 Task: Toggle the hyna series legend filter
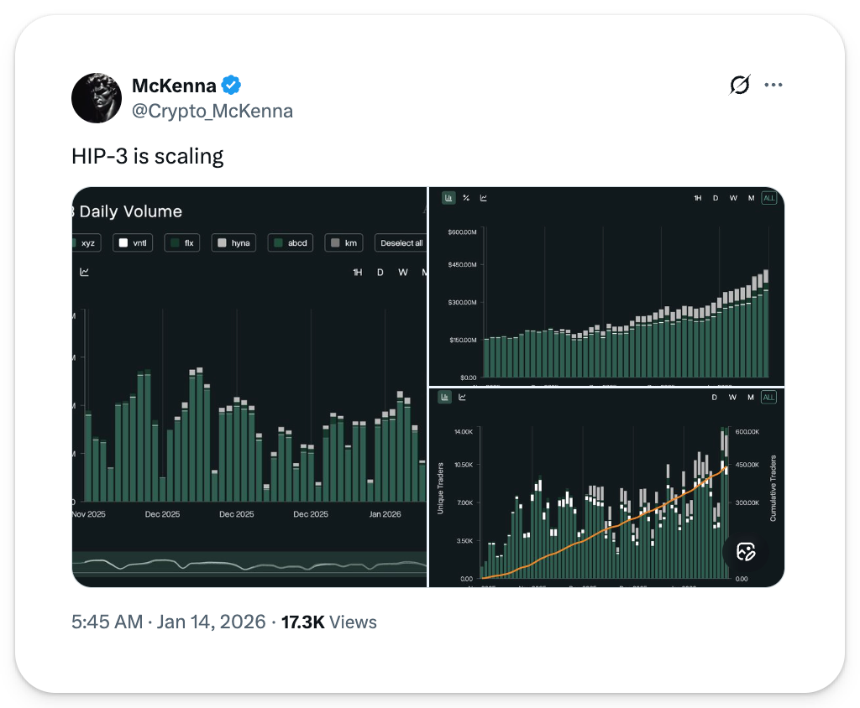pos(232,243)
